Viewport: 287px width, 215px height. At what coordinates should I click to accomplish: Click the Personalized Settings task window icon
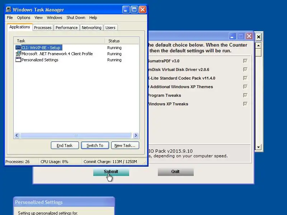(x=18, y=59)
